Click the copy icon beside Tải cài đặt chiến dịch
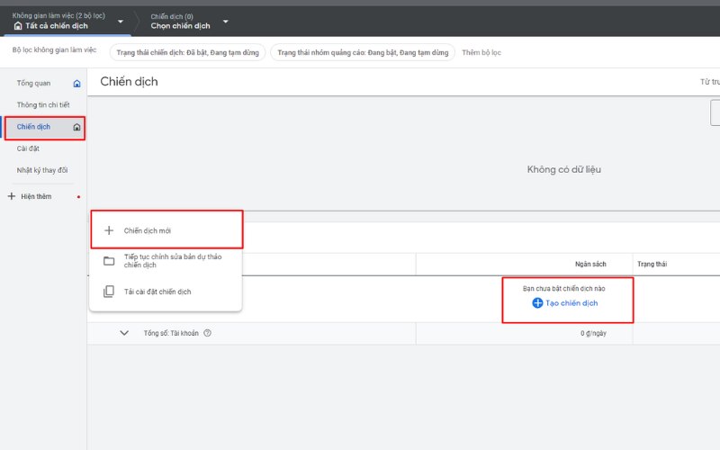Image resolution: width=720 pixels, height=450 pixels. (x=109, y=292)
